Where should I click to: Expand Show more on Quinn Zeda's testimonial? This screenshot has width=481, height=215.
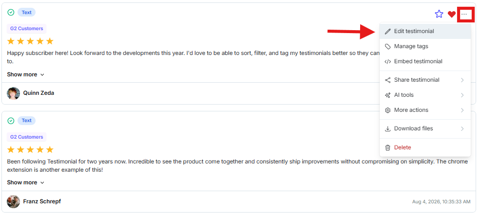point(26,74)
